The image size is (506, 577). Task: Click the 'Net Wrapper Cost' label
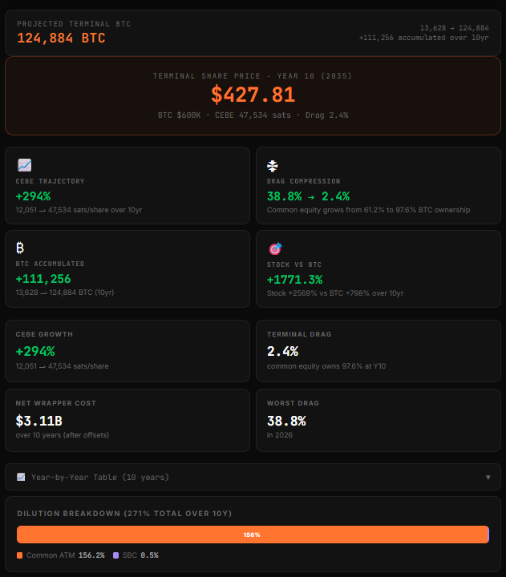click(55, 403)
